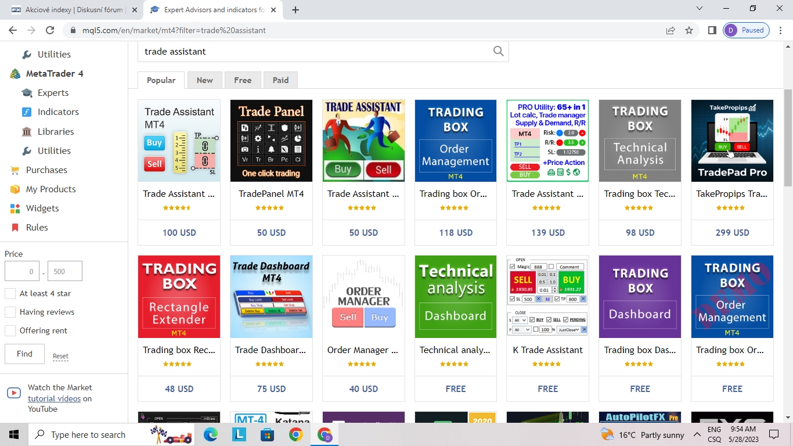The image size is (793, 446).
Task: Click the browser address bar URL
Action: pos(174,30)
